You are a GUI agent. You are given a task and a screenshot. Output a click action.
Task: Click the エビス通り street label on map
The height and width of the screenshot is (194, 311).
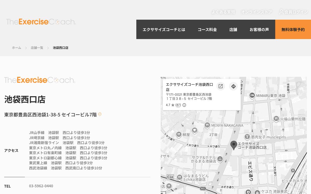250,171
